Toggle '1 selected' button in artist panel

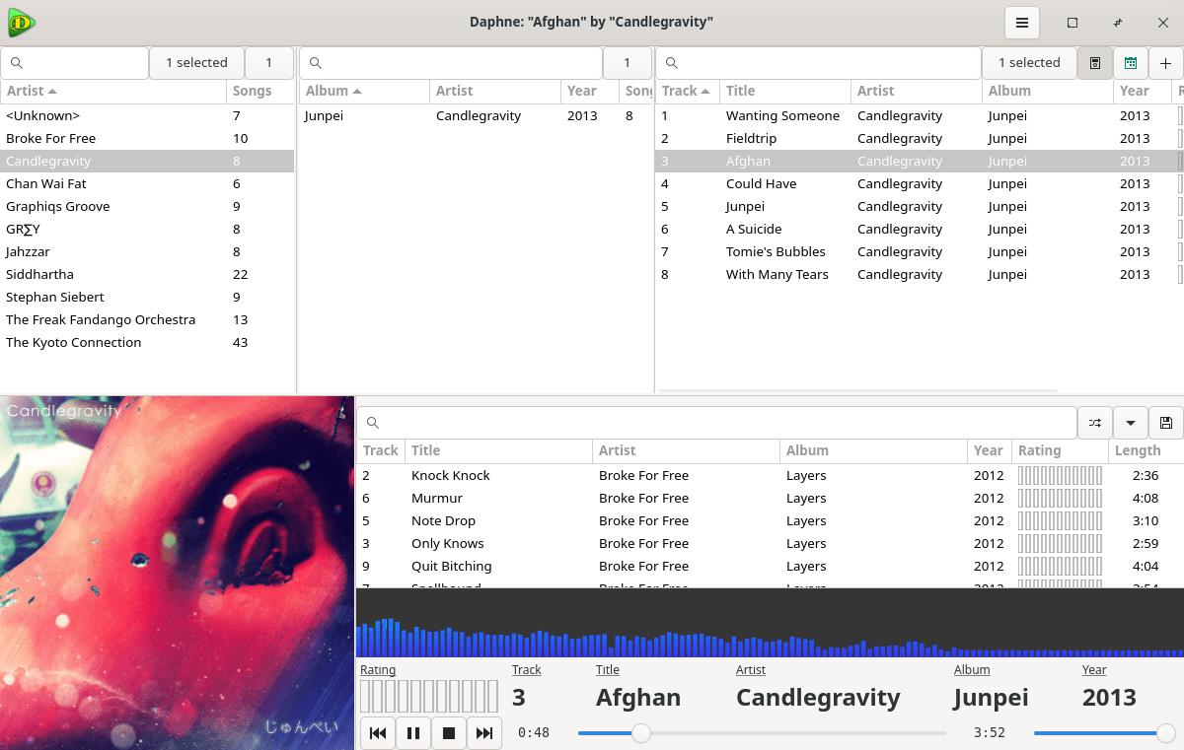196,63
